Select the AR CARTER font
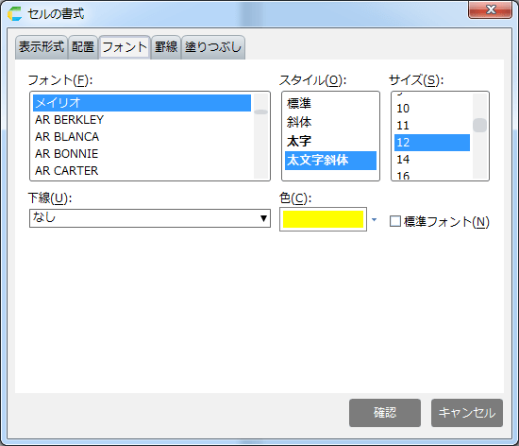 click(x=142, y=171)
